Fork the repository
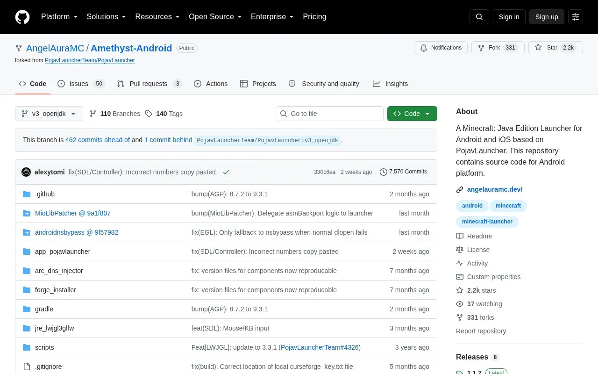 click(x=498, y=48)
